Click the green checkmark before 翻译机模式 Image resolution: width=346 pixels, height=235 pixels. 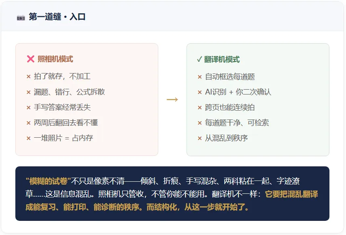[199, 59]
